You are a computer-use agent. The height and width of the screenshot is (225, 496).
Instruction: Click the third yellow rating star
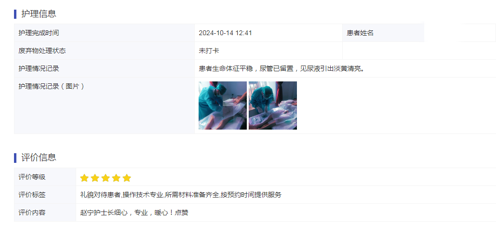point(106,178)
